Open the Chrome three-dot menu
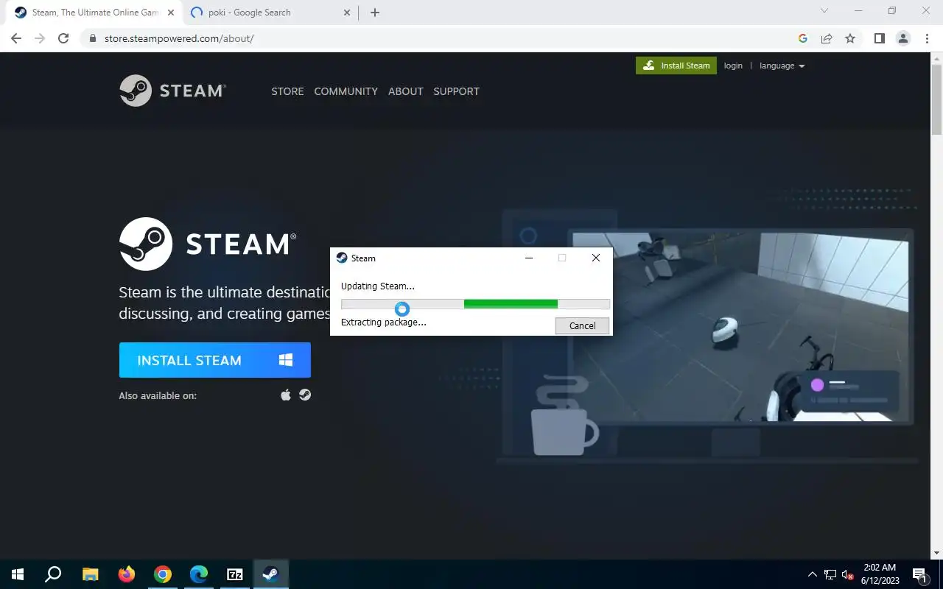 click(927, 38)
